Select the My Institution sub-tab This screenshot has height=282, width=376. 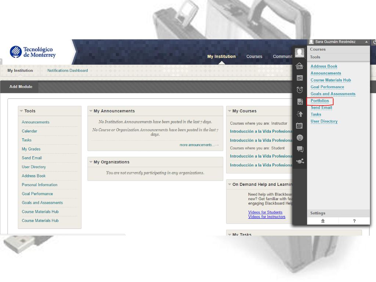(20, 70)
